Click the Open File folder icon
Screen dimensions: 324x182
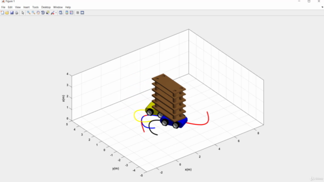(x=7, y=13)
